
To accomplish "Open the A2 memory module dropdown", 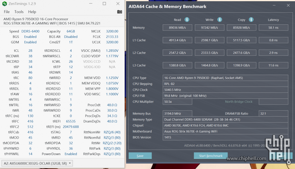I will click(x=37, y=163).
